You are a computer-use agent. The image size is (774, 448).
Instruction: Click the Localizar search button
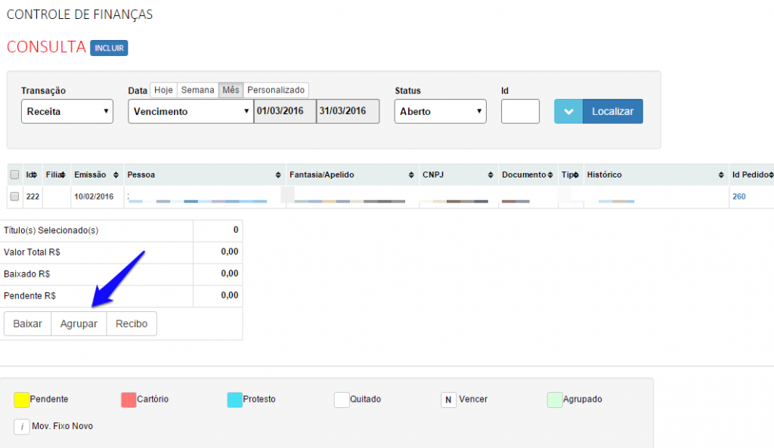click(612, 111)
